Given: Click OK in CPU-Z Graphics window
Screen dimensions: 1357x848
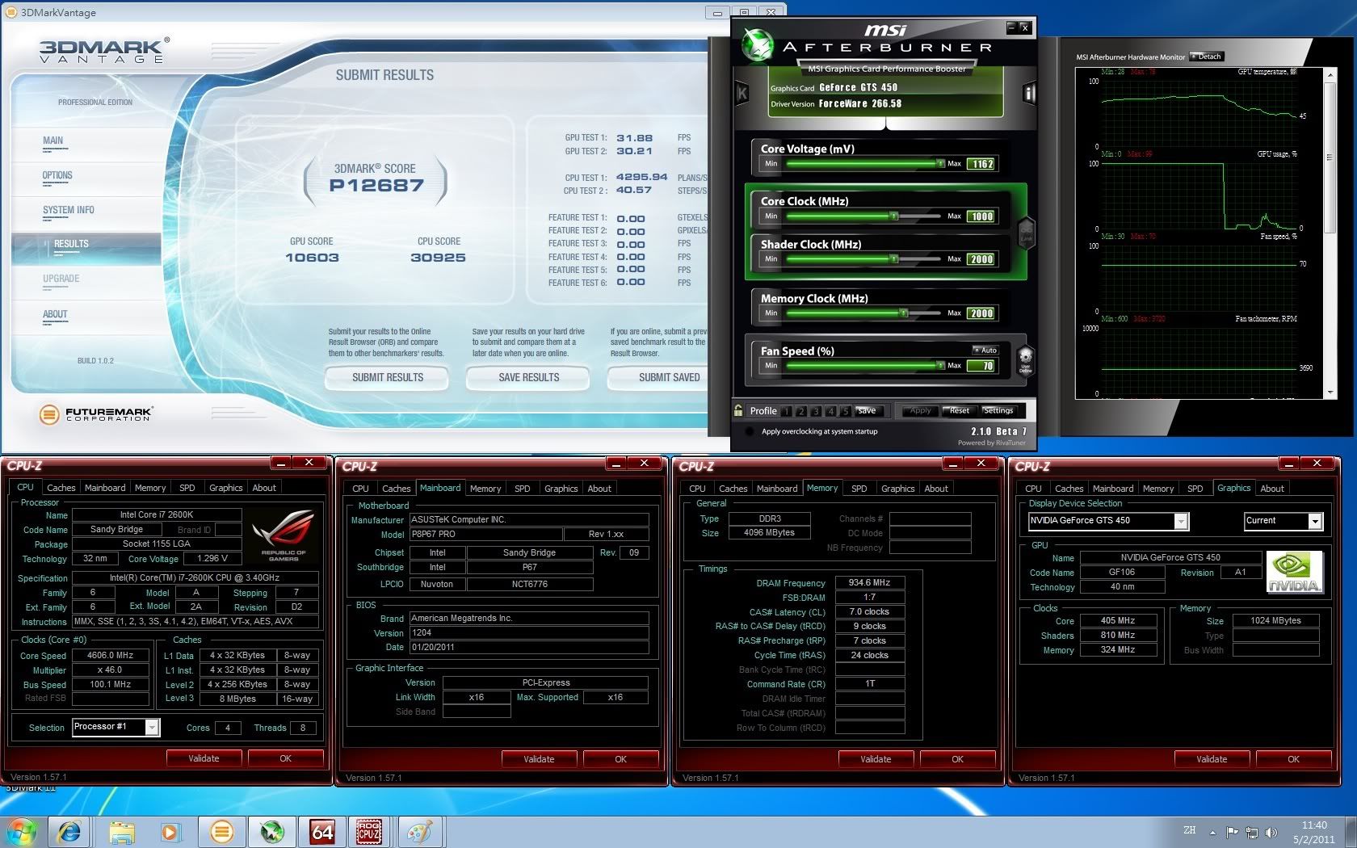Looking at the screenshot, I should click(x=1293, y=759).
